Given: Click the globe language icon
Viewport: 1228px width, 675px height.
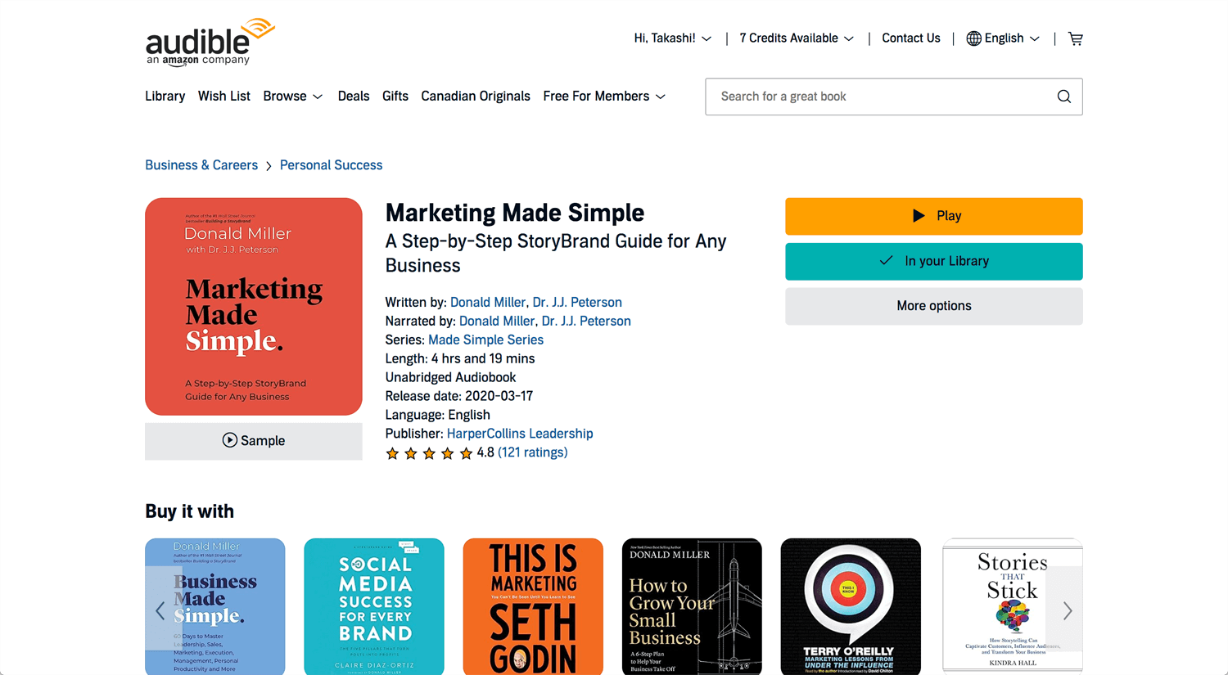Looking at the screenshot, I should (973, 38).
